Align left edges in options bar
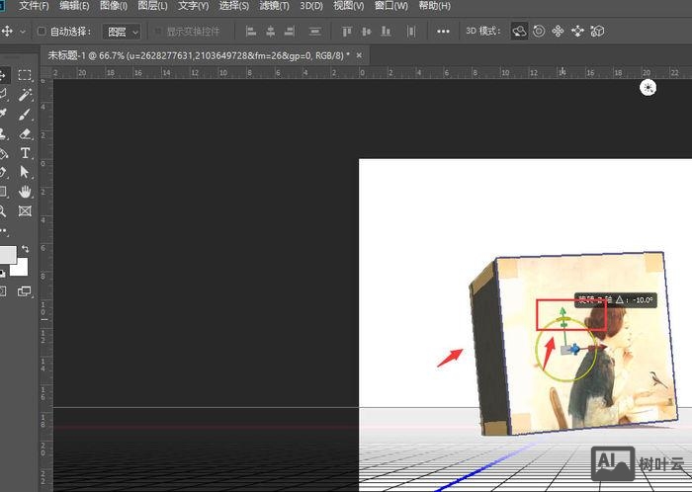The height and width of the screenshot is (492, 692). coord(251,32)
